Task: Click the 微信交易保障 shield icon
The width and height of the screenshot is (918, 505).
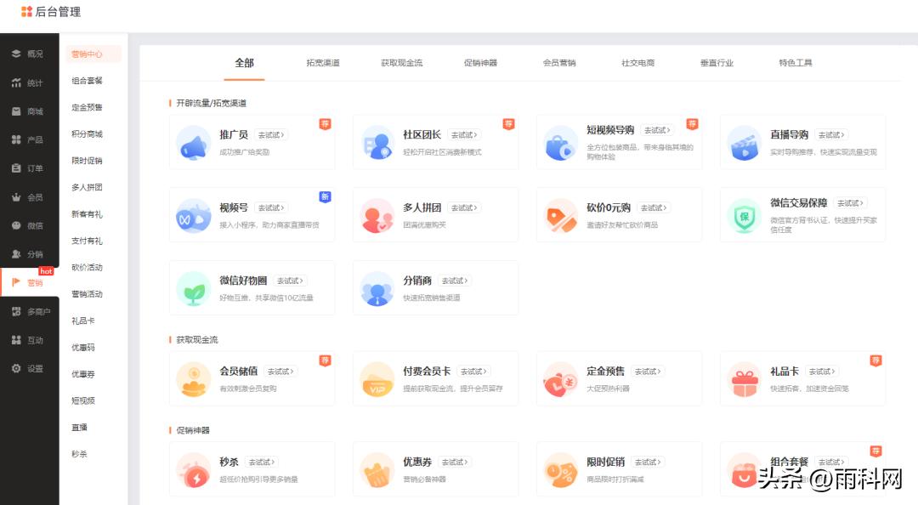Action: coord(745,216)
